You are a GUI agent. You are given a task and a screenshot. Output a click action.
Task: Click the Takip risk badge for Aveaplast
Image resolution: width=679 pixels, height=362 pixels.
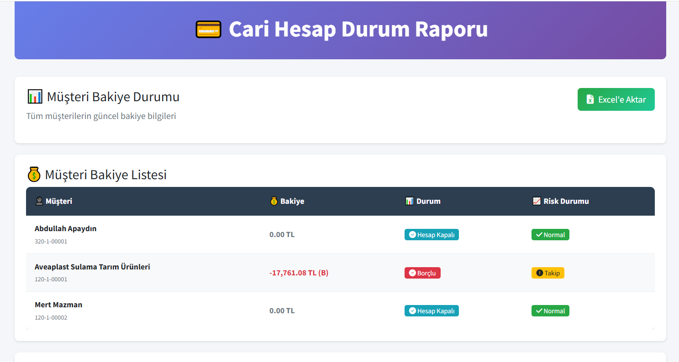547,273
